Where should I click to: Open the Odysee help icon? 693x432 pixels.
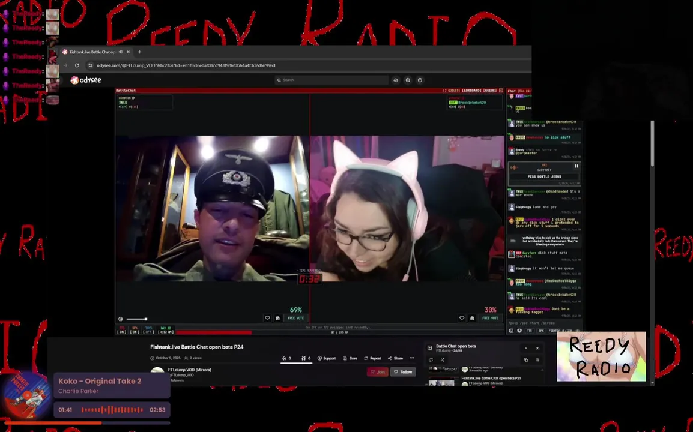pyautogui.click(x=420, y=80)
